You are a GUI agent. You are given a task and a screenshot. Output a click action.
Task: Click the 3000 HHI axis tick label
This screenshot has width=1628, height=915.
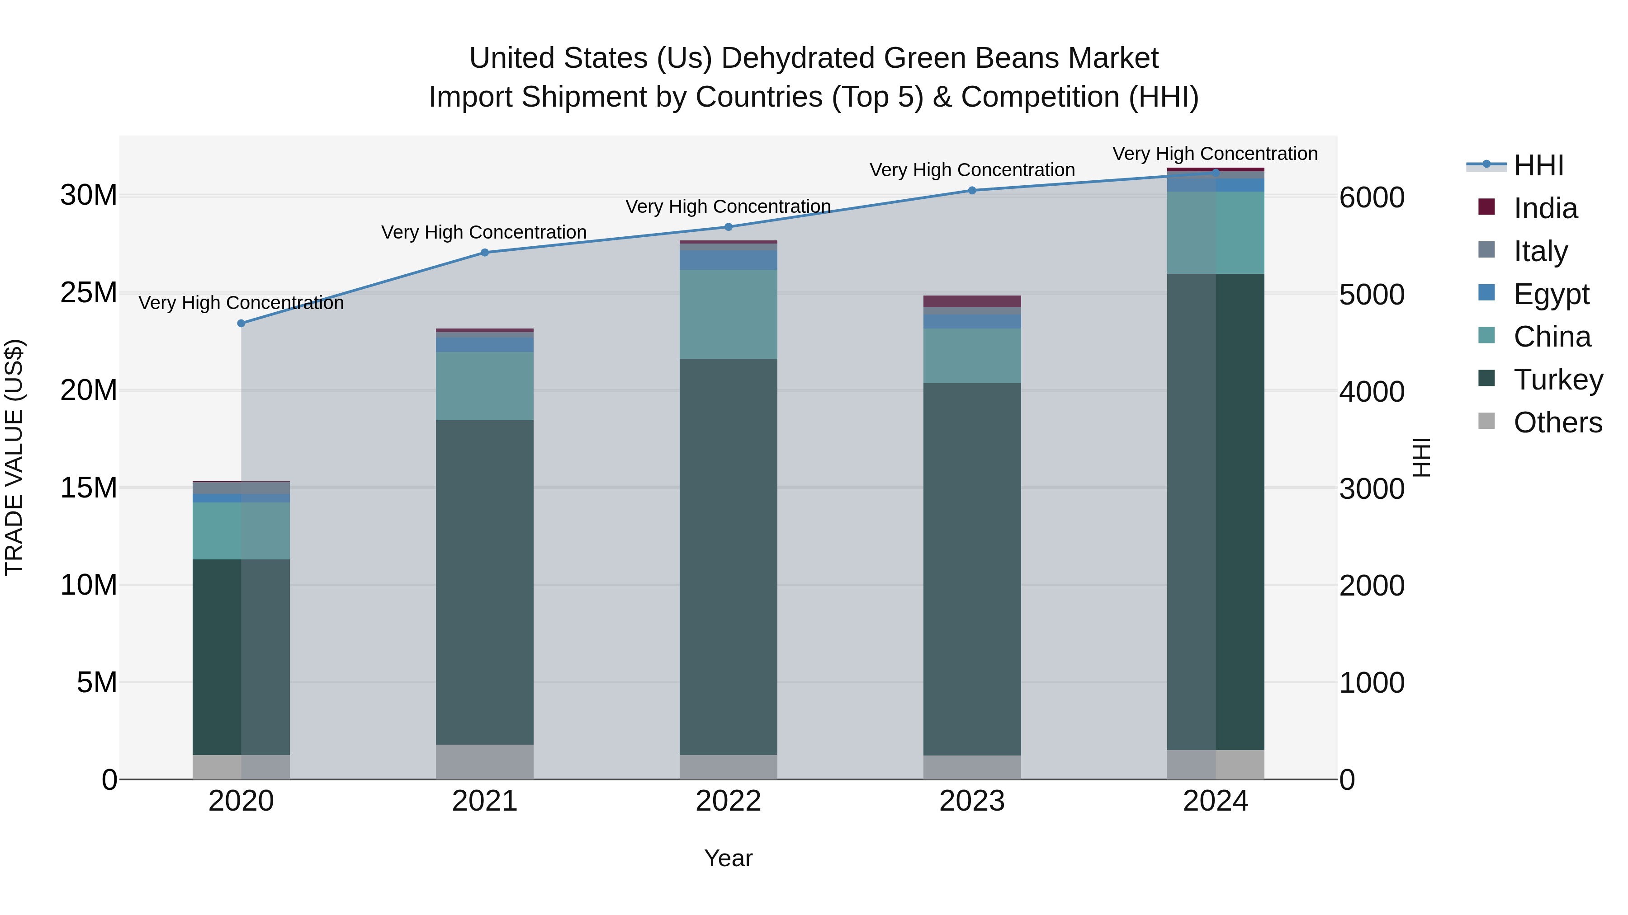click(x=1372, y=489)
